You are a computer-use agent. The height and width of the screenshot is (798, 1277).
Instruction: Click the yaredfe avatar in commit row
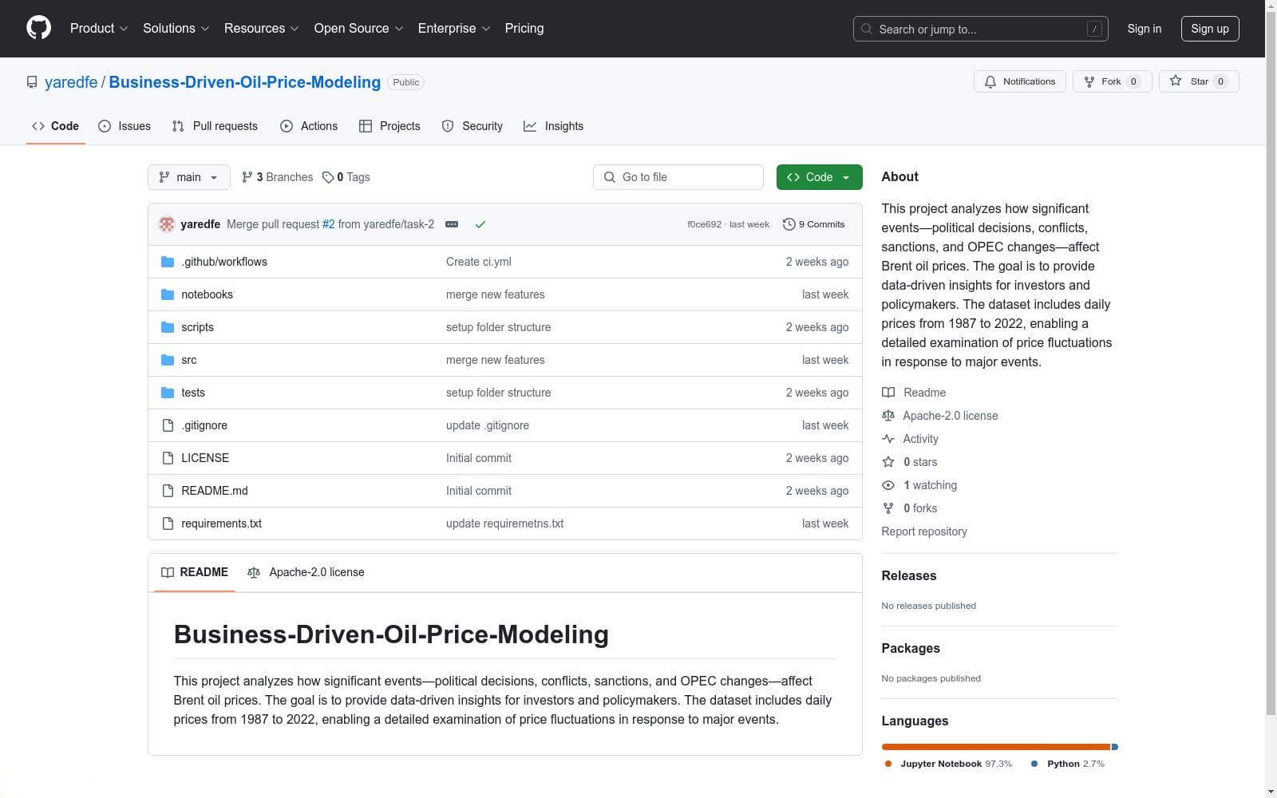167,224
